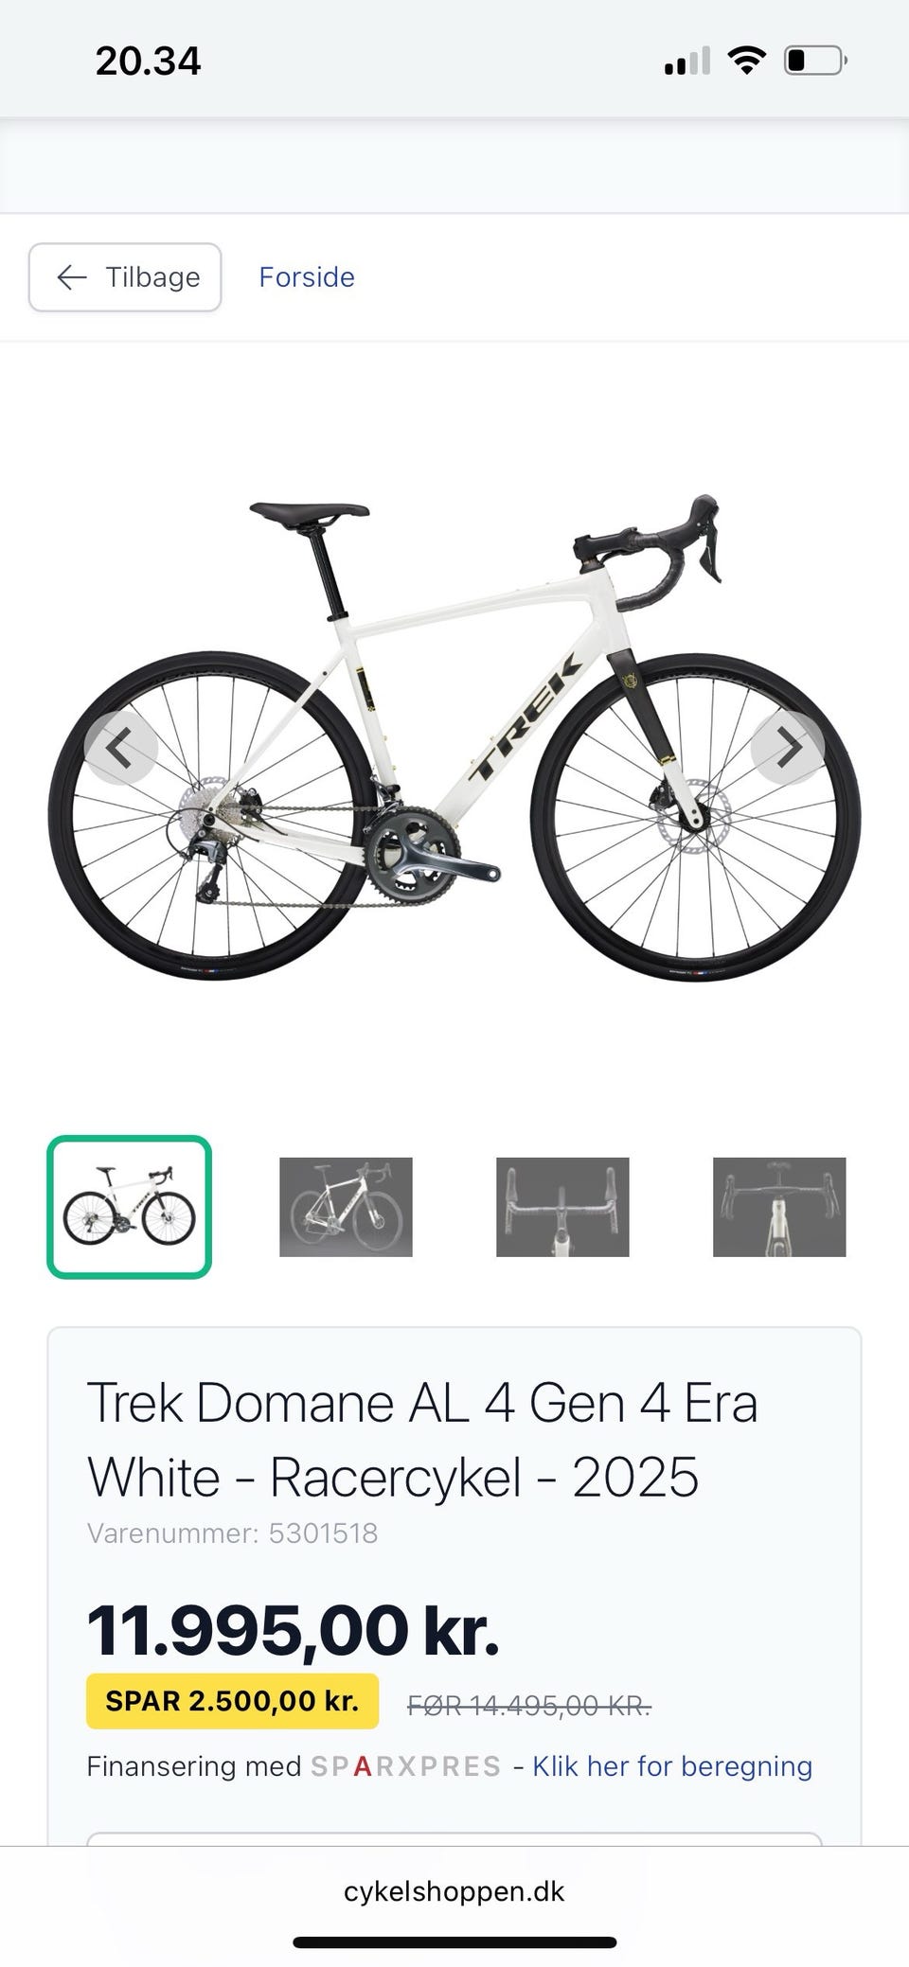909x1967 pixels.
Task: Tap the SPARXPRES financing logo
Action: tap(406, 1766)
